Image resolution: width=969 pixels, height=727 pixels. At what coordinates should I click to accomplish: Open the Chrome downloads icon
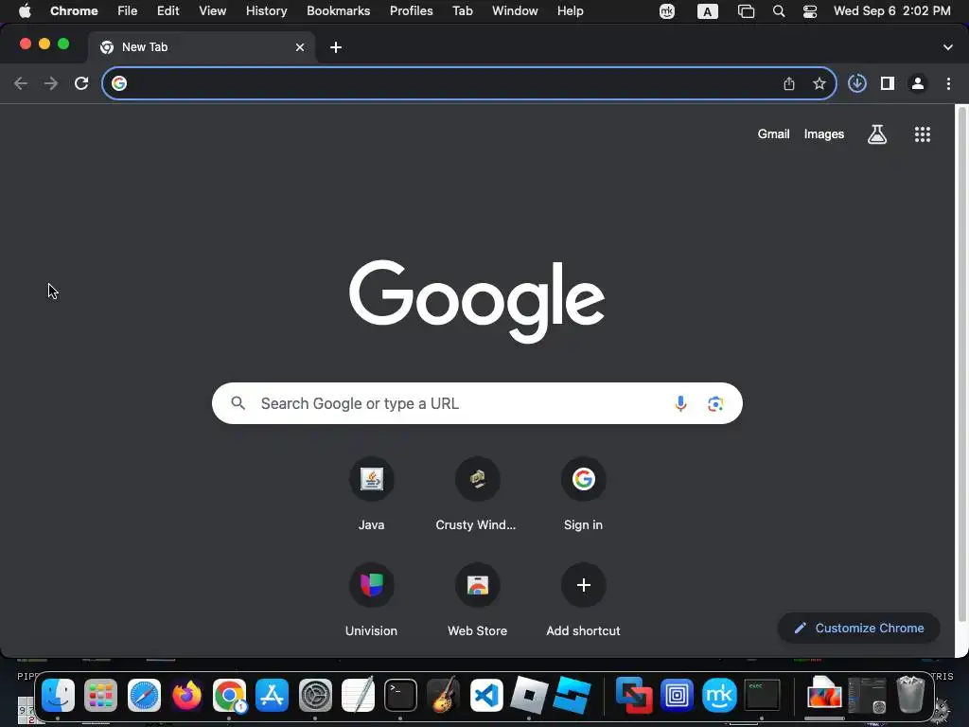[x=857, y=83]
